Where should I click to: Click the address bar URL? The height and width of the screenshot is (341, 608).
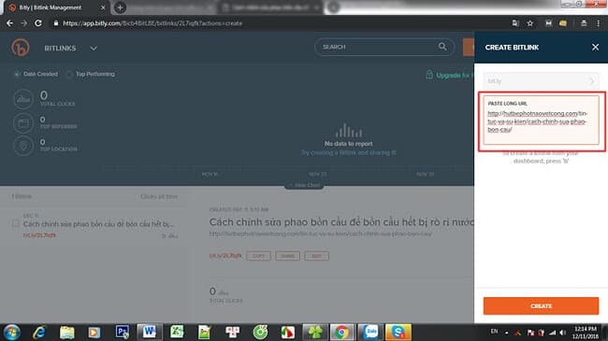click(x=152, y=23)
